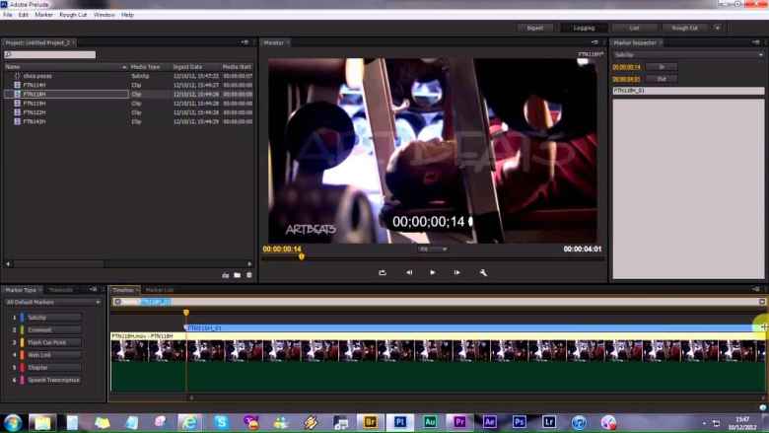
Task: Step forward one frame in the Monitor
Action: click(456, 272)
